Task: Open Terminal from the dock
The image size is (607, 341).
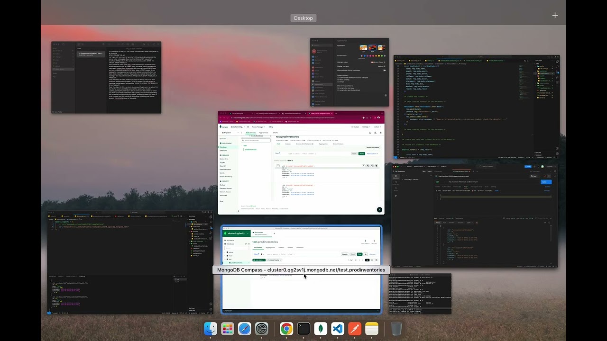Action: pos(303,329)
